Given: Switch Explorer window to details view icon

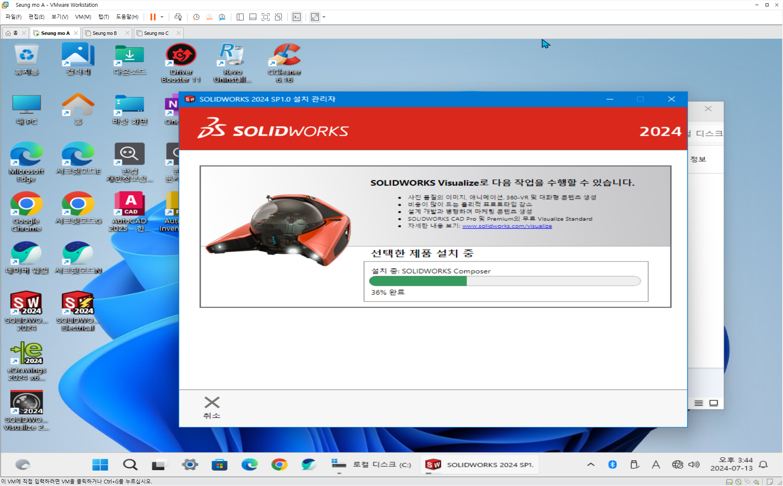Looking at the screenshot, I should click(x=698, y=403).
